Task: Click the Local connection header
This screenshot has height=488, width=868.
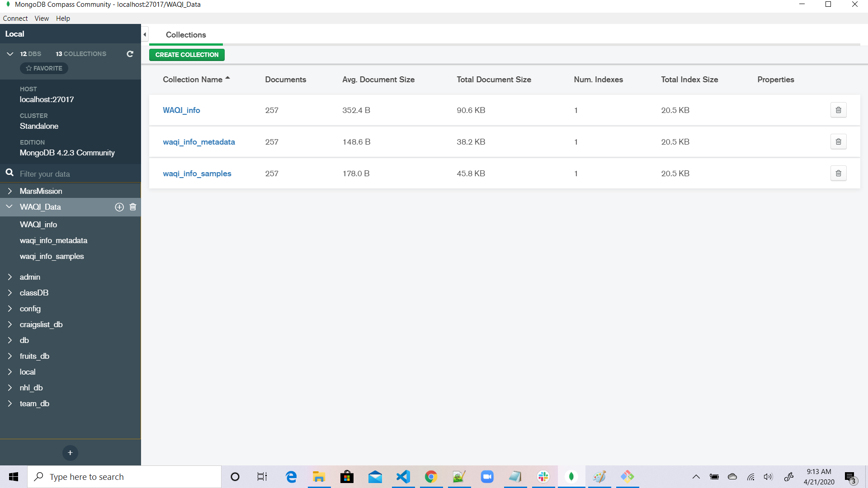Action: click(x=70, y=34)
